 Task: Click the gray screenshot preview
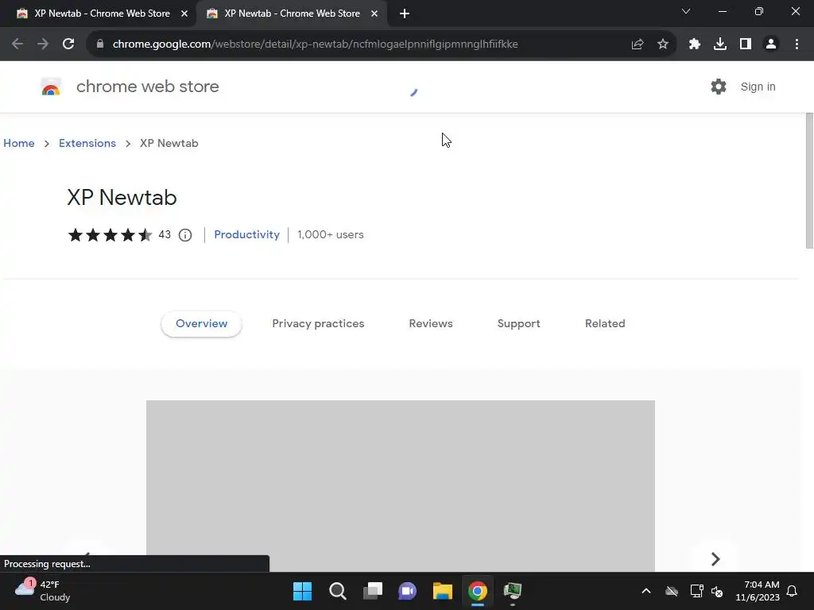[401, 485]
